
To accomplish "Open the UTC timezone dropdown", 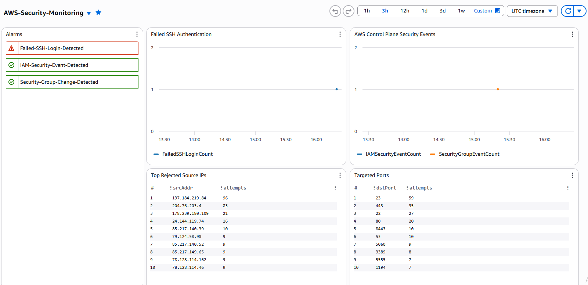I will point(532,11).
